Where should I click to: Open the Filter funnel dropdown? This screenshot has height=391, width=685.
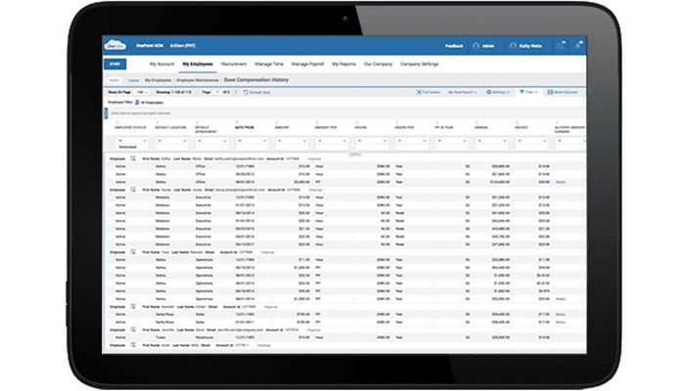click(528, 92)
